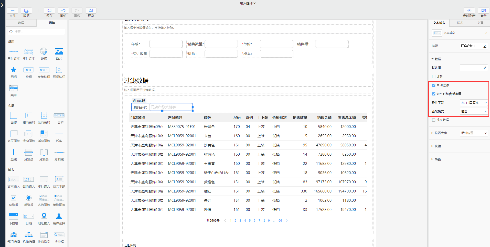The width and height of the screenshot is (490, 247).
Task: Click the 保存 save icon
Action: click(49, 10)
